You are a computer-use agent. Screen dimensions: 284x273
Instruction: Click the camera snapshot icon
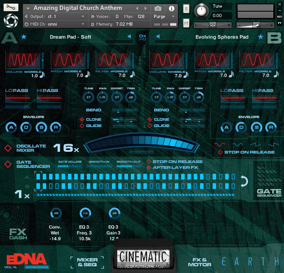(x=158, y=8)
